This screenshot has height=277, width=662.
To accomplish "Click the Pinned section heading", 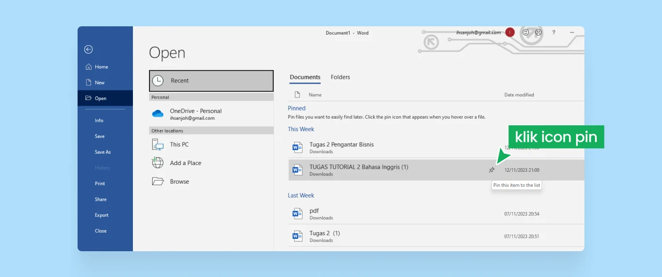I will pos(297,108).
